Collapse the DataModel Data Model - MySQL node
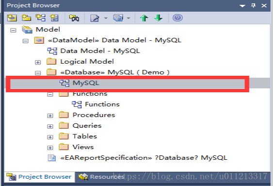The width and height of the screenshot is (273, 186). 25,41
